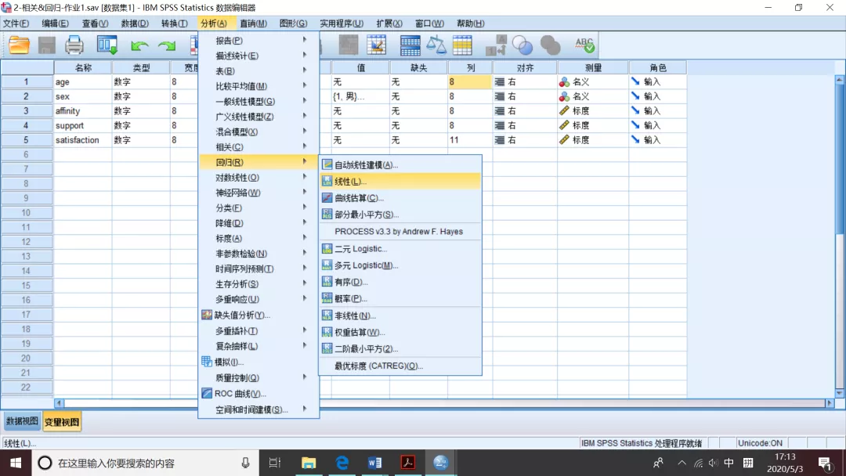
Task: Click the Open data document folder icon
Action: [19, 45]
